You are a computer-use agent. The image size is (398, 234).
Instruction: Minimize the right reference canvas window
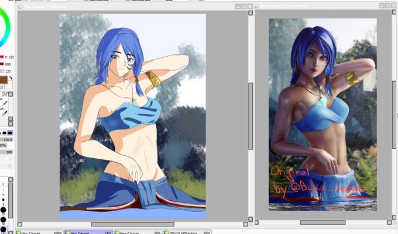(x=382, y=6)
